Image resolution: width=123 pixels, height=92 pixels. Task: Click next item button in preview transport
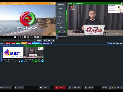click(x=49, y=40)
